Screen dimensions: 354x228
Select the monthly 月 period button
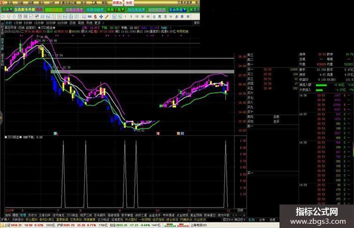[x=166, y=17]
